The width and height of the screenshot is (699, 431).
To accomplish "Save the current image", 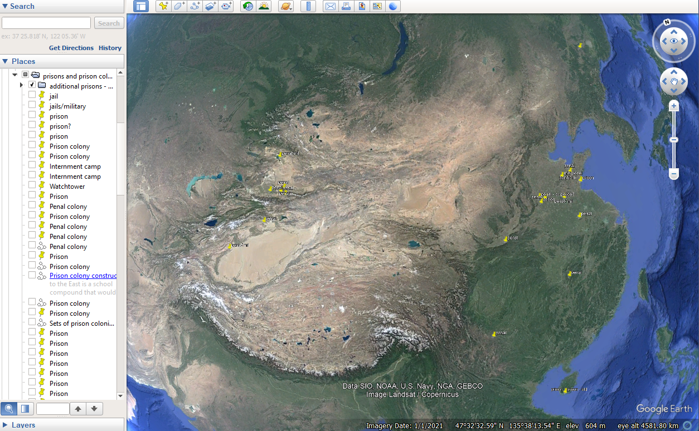I will 362,6.
